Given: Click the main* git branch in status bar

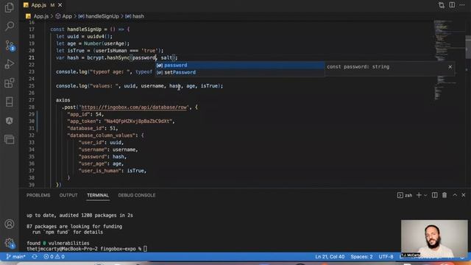Looking at the screenshot, I should click(16, 257).
